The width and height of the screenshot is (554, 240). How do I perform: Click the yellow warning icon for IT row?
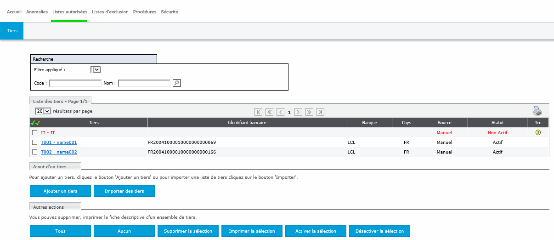(538, 132)
